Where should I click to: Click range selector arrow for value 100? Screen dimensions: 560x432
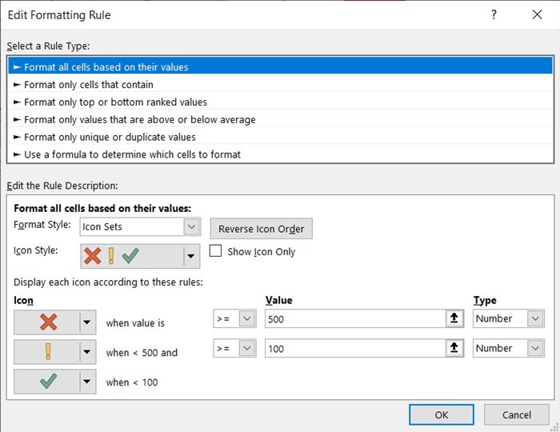(x=454, y=348)
